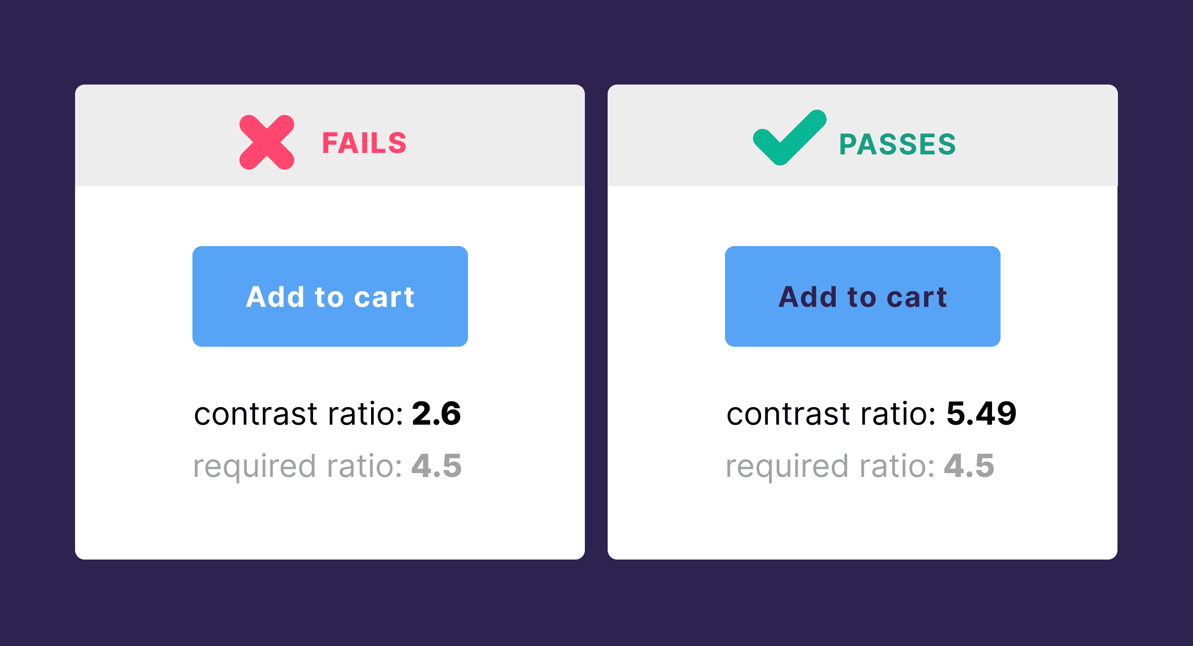Click the pink FAILS heading text
This screenshot has height=646, width=1193.
click(364, 143)
